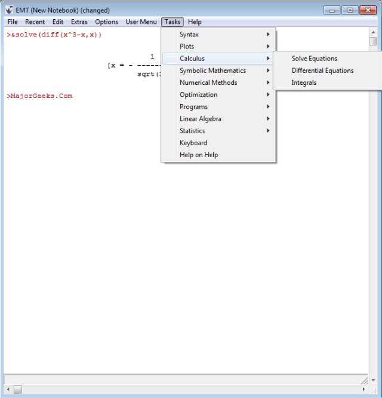
Task: Select Differential Equations submenu item
Action: click(x=328, y=71)
